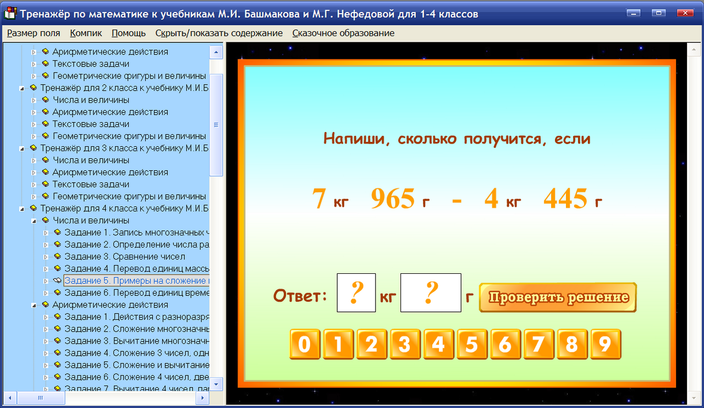
Task: Click Скрыть/показать содержание to hide the sidebar
Action: click(219, 33)
